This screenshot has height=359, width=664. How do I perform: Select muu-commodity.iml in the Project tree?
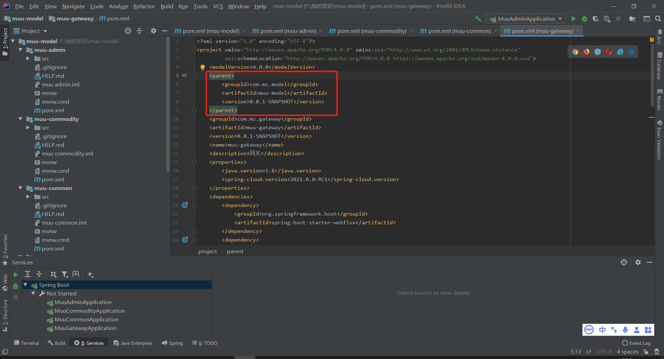coord(67,154)
